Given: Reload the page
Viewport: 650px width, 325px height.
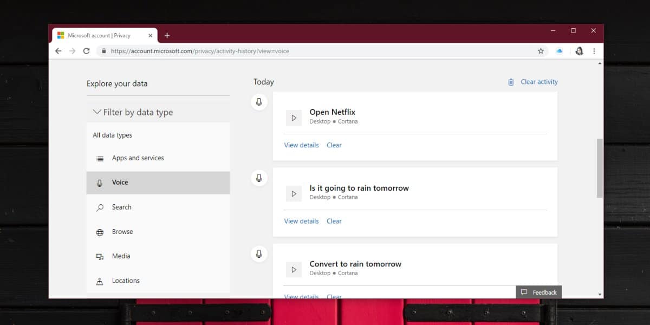Looking at the screenshot, I should (86, 51).
